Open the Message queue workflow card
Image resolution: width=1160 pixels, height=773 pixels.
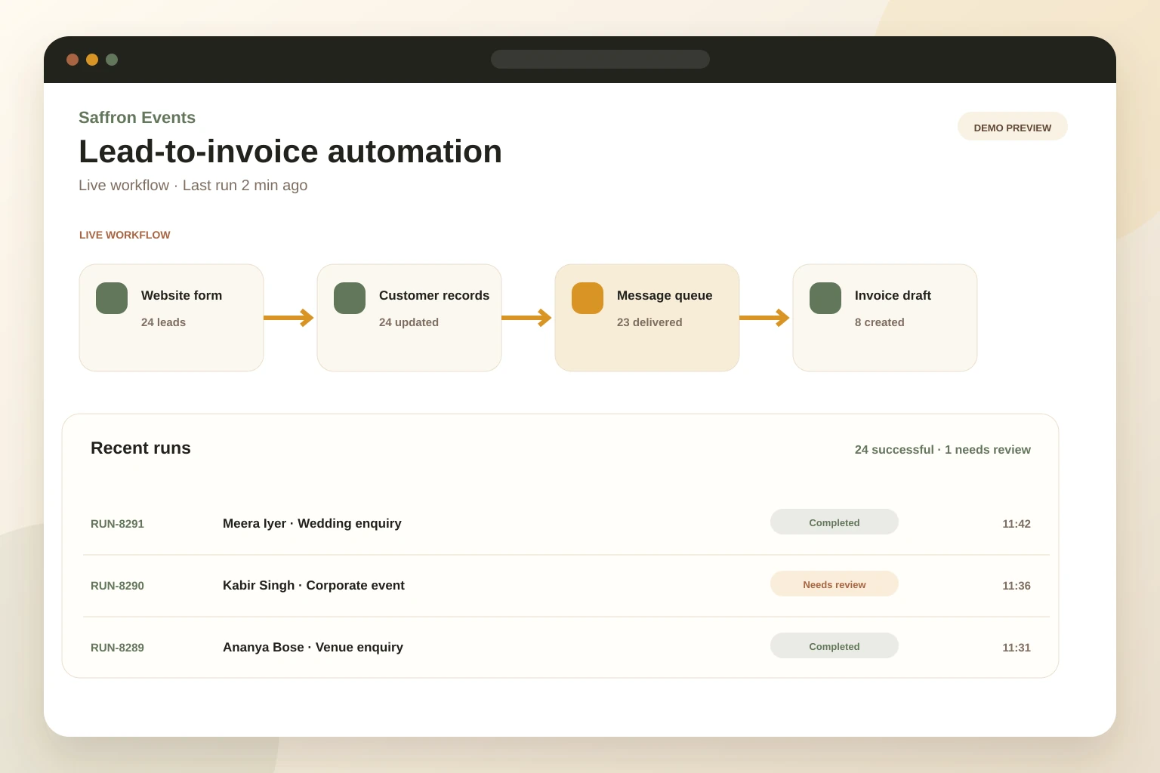(647, 318)
